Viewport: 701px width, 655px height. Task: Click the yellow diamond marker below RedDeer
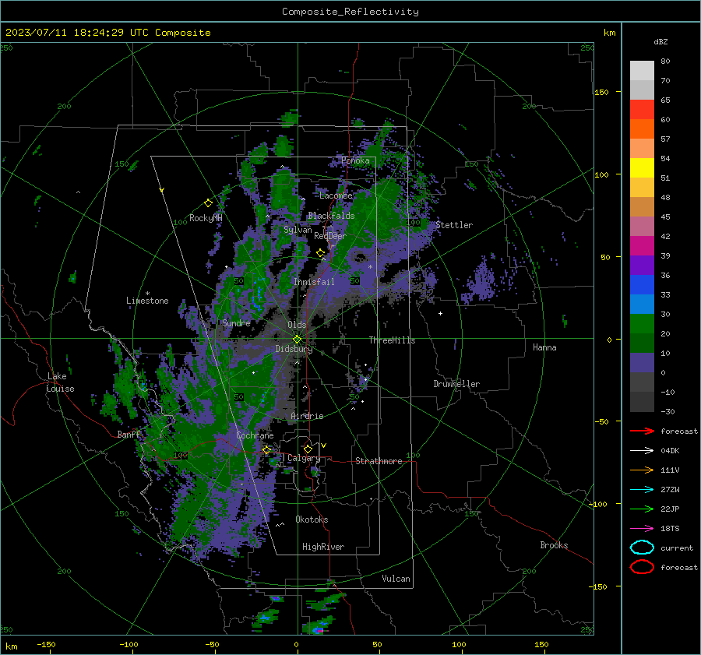(x=320, y=253)
